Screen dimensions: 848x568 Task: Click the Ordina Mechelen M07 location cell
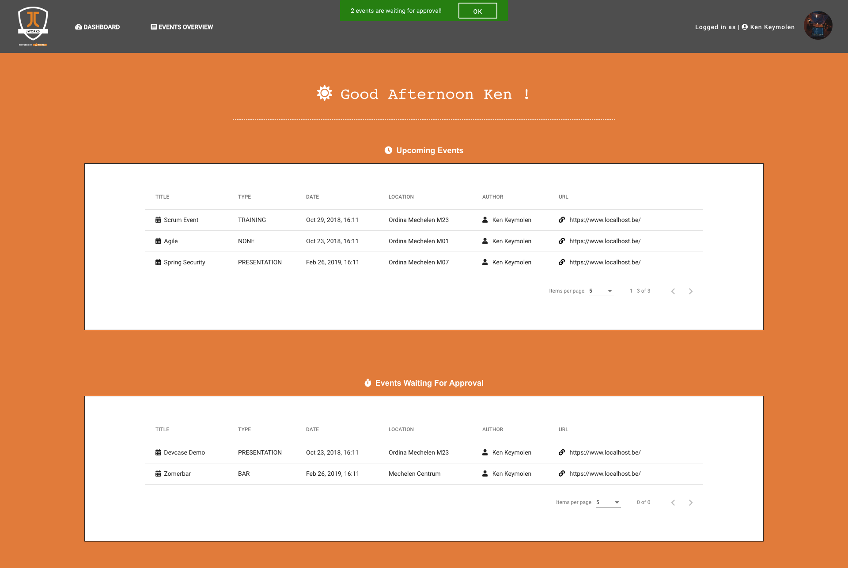click(418, 262)
